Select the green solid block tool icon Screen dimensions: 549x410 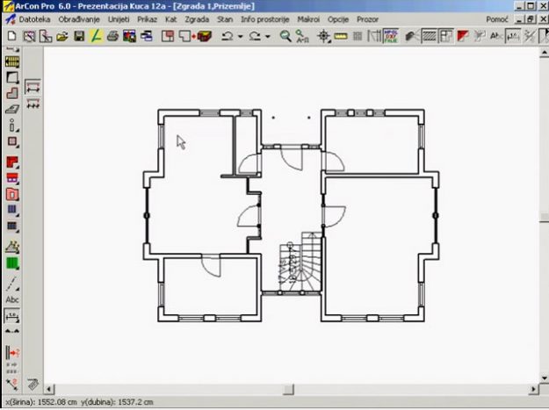pos(12,263)
